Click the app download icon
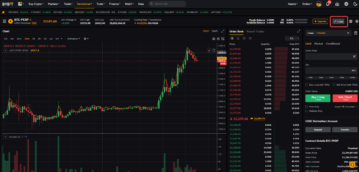 (x=337, y=4)
